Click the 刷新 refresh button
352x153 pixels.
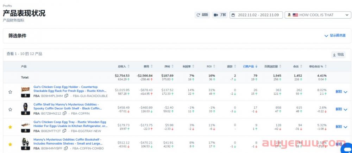[202, 15]
